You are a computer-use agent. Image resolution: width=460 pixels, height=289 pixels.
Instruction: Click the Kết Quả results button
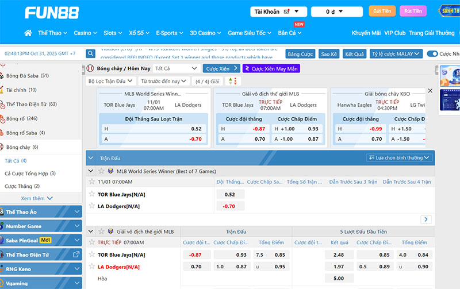pos(354,54)
